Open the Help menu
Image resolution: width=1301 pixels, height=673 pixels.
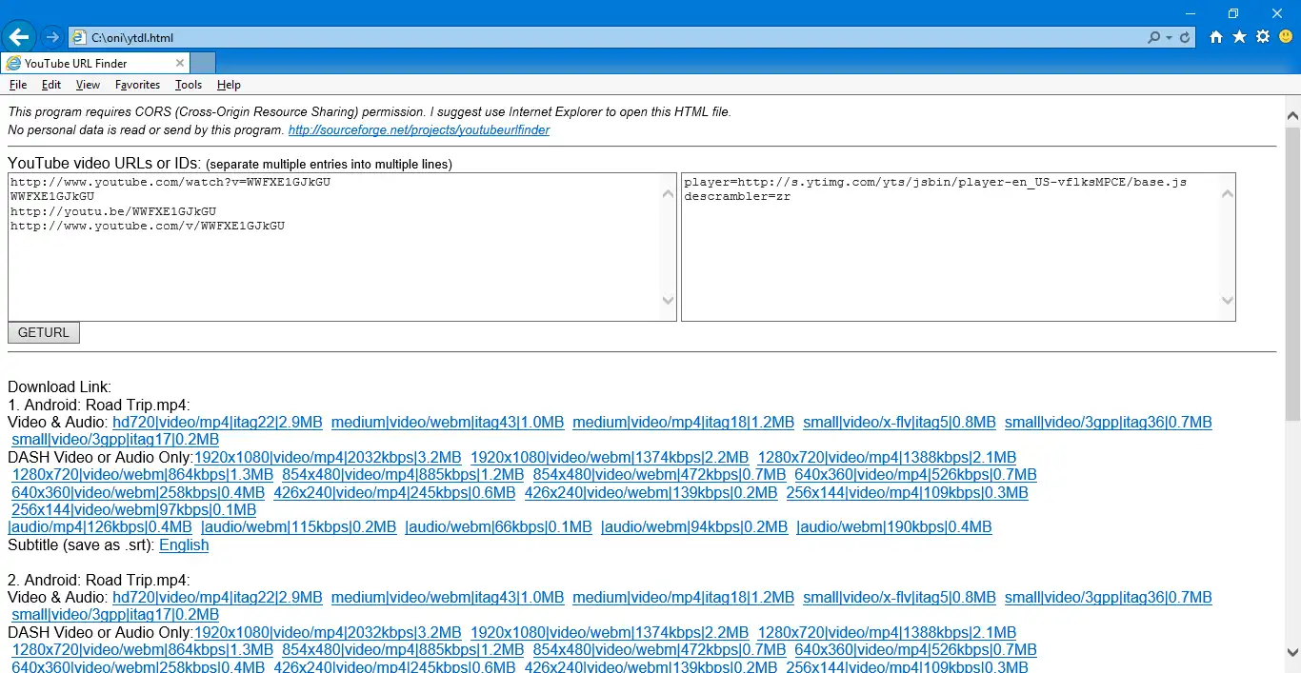pos(229,85)
